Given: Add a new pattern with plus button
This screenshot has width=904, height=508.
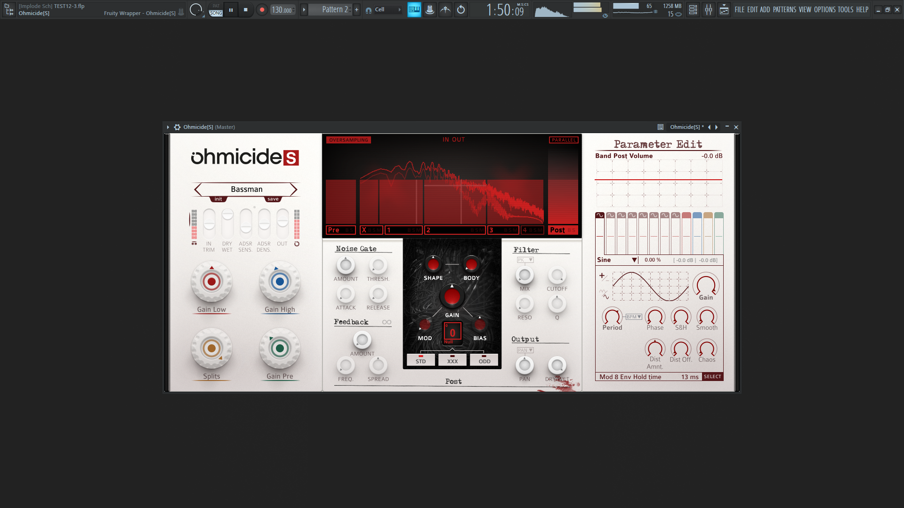Looking at the screenshot, I should click(356, 9).
